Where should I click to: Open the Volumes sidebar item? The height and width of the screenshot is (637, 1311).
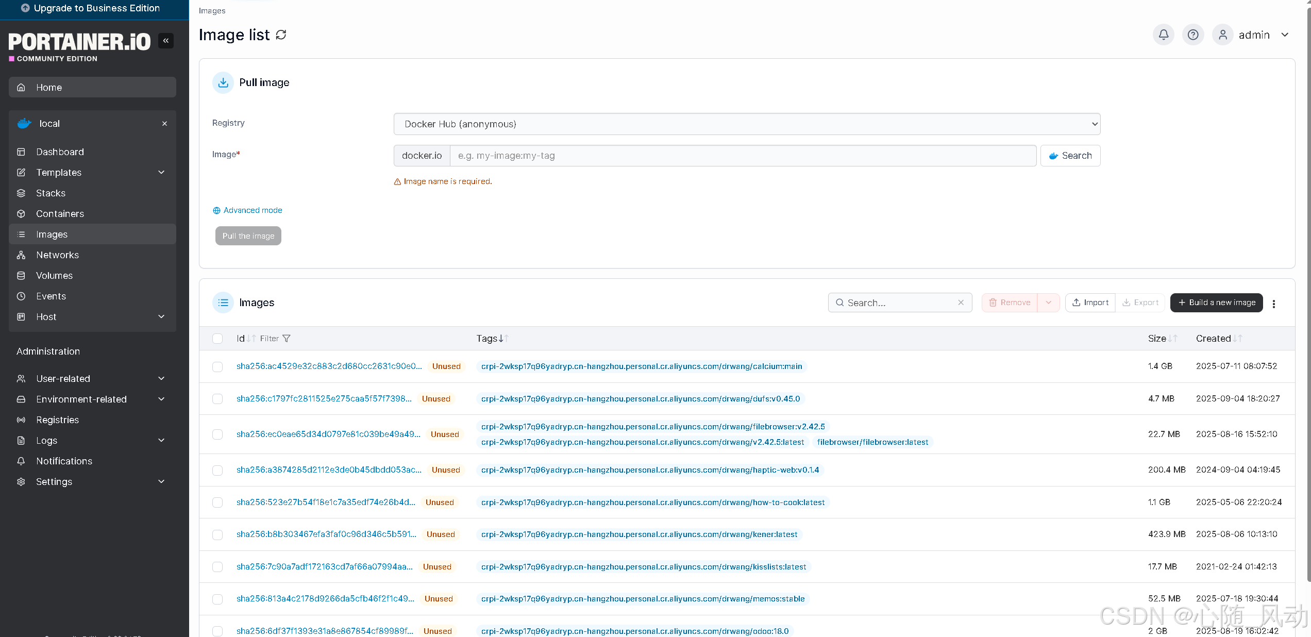click(54, 275)
